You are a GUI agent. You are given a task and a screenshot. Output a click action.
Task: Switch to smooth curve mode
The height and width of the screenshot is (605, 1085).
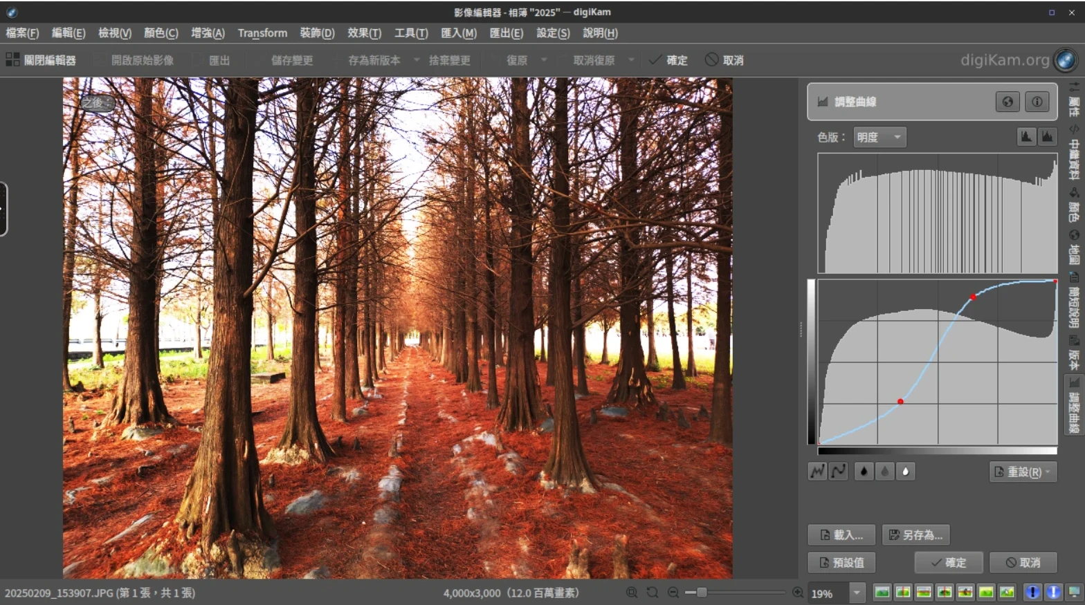pyautogui.click(x=839, y=472)
